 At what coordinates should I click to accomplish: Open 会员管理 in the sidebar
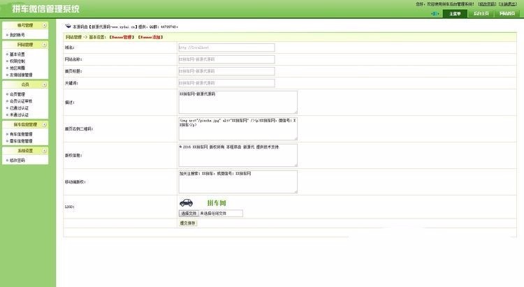(17, 94)
